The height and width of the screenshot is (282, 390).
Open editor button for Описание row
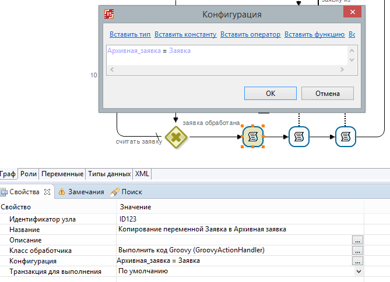(x=358, y=240)
